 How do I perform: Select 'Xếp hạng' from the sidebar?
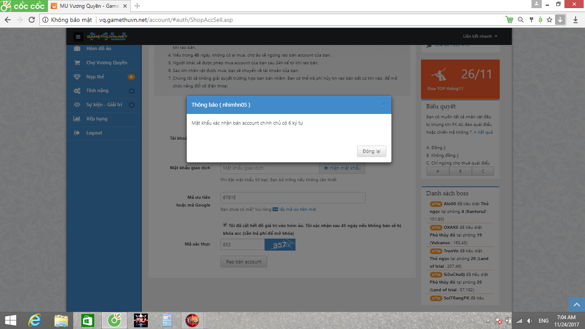96,119
